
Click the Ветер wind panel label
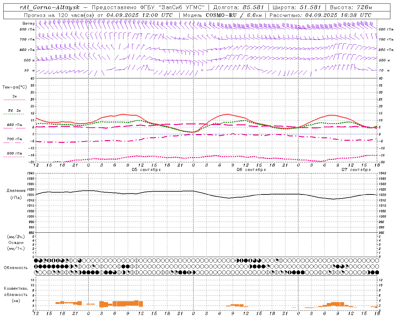point(29,23)
